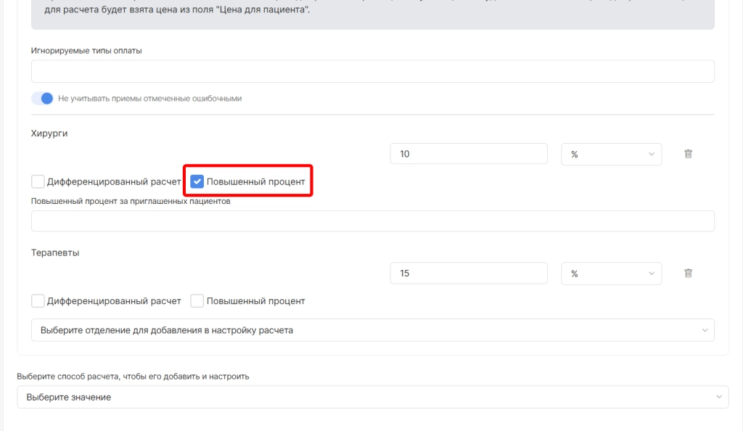Click trash icon next to Терапевты
The width and height of the screenshot is (743, 431).
(689, 274)
